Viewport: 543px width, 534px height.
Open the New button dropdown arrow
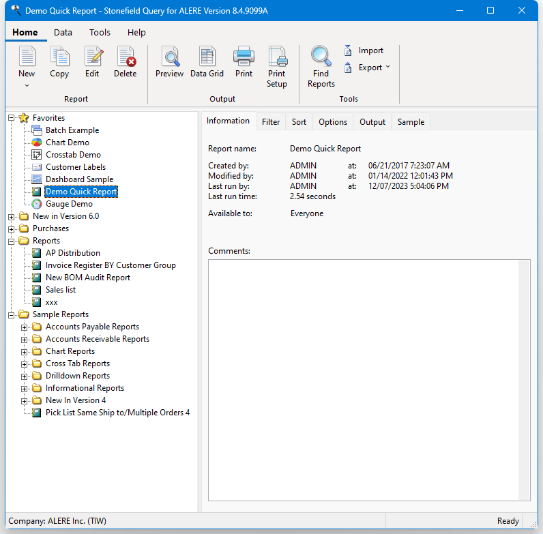[27, 85]
